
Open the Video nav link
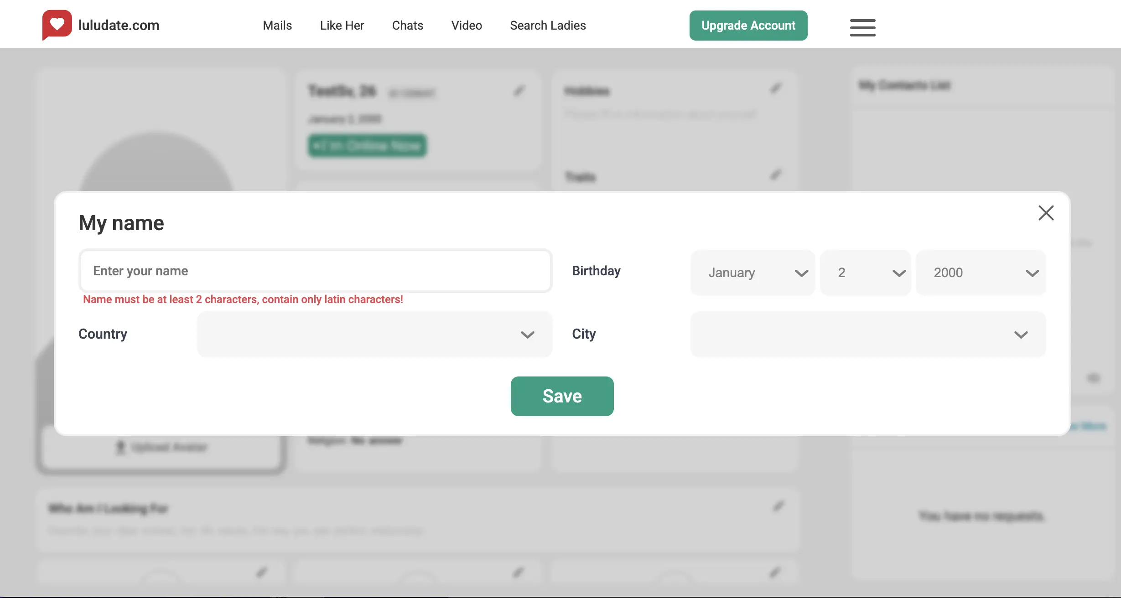coord(467,26)
